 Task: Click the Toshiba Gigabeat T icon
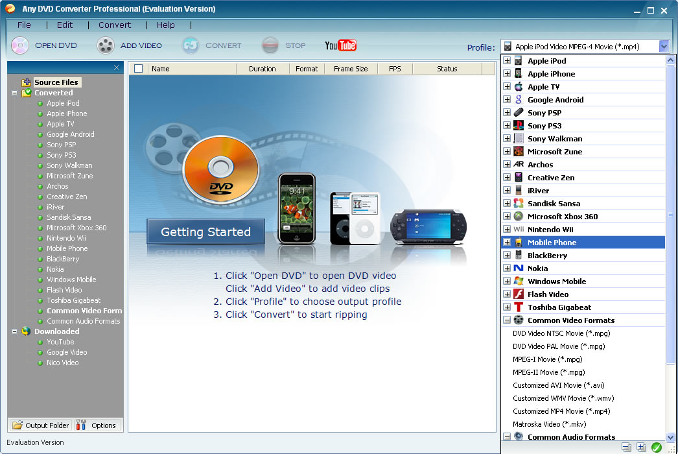519,307
